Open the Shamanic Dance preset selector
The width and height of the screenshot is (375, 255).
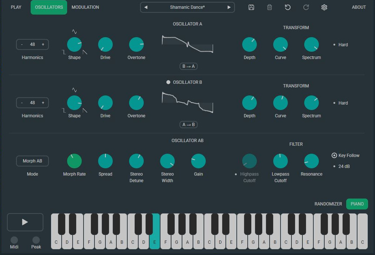click(x=187, y=7)
